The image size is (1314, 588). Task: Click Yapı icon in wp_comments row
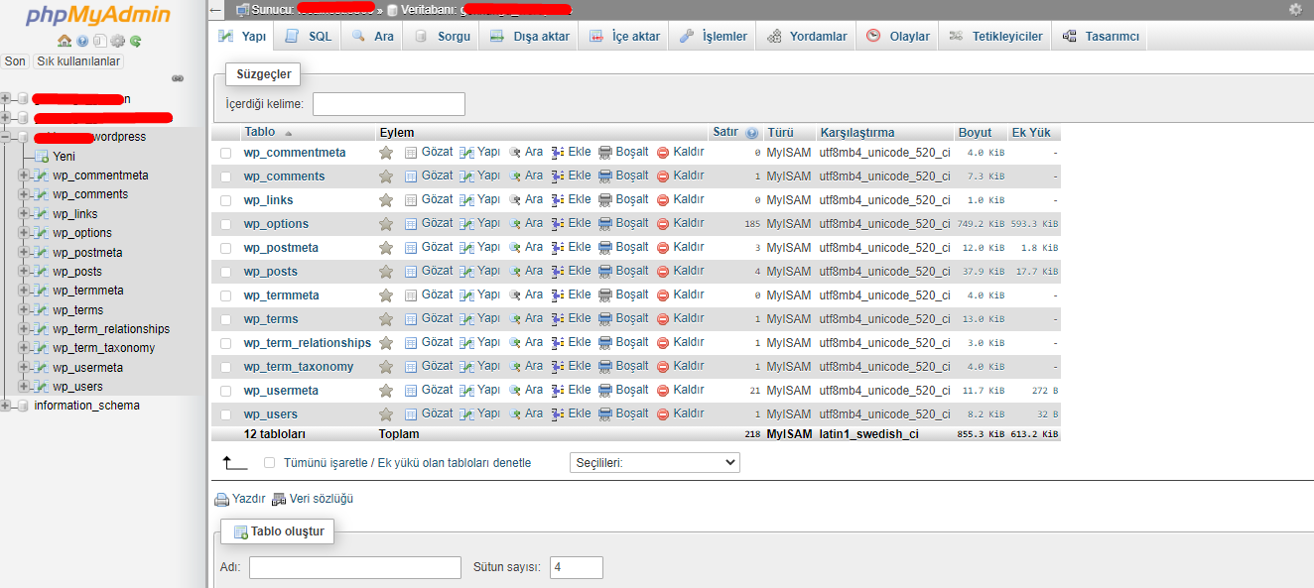pos(466,176)
